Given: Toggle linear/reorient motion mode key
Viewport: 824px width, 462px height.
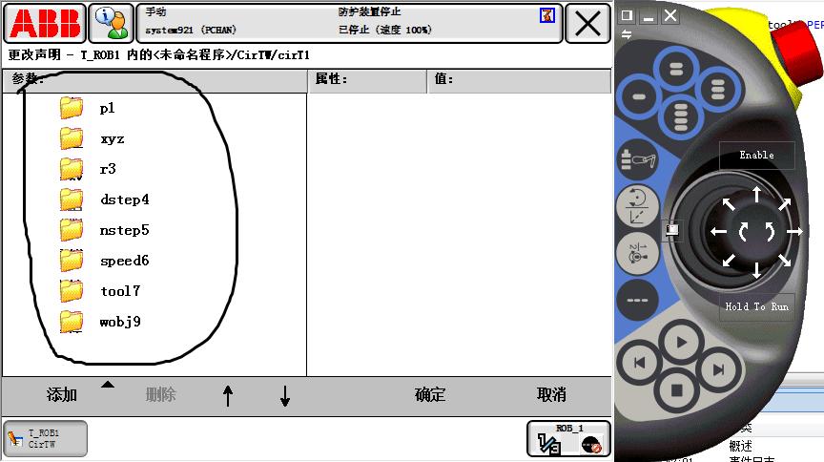Looking at the screenshot, I should tap(637, 206).
